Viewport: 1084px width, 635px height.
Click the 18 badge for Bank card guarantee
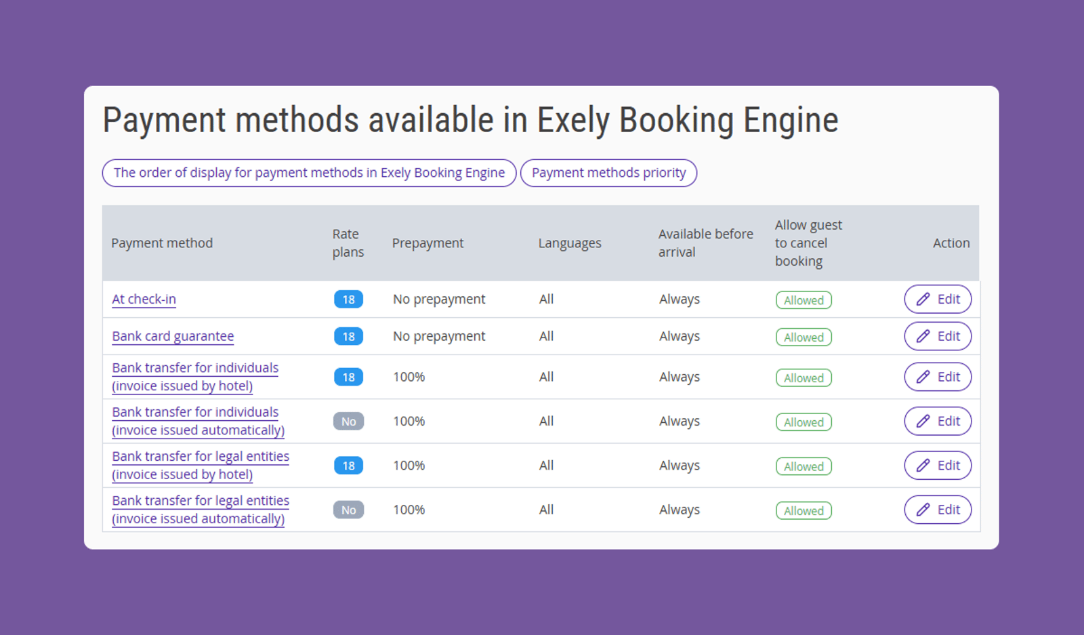(x=348, y=337)
